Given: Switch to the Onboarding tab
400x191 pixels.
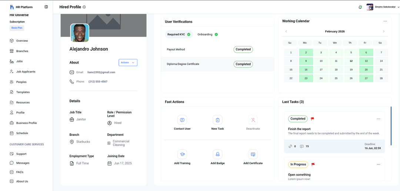Looking at the screenshot, I should [x=207, y=34].
